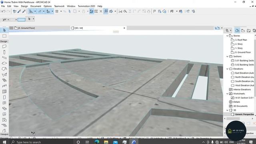This screenshot has width=256, height=144.
Task: Toggle Project Map button in Navigator
Action: (237, 30)
